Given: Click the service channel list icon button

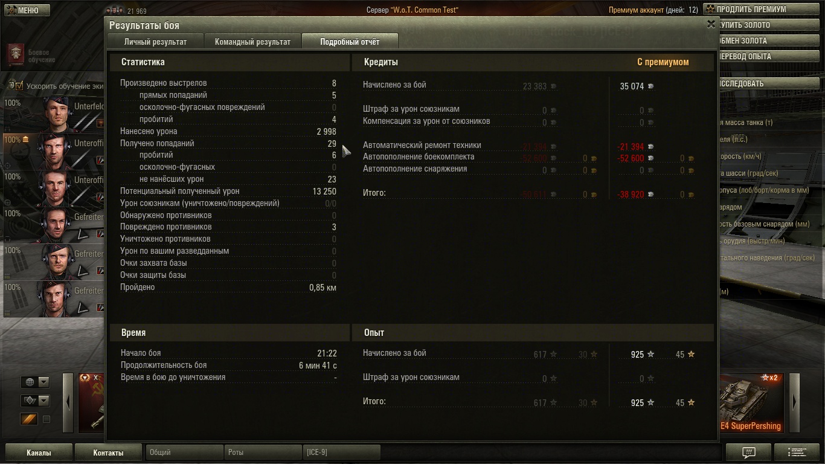Looking at the screenshot, I should pos(797,452).
